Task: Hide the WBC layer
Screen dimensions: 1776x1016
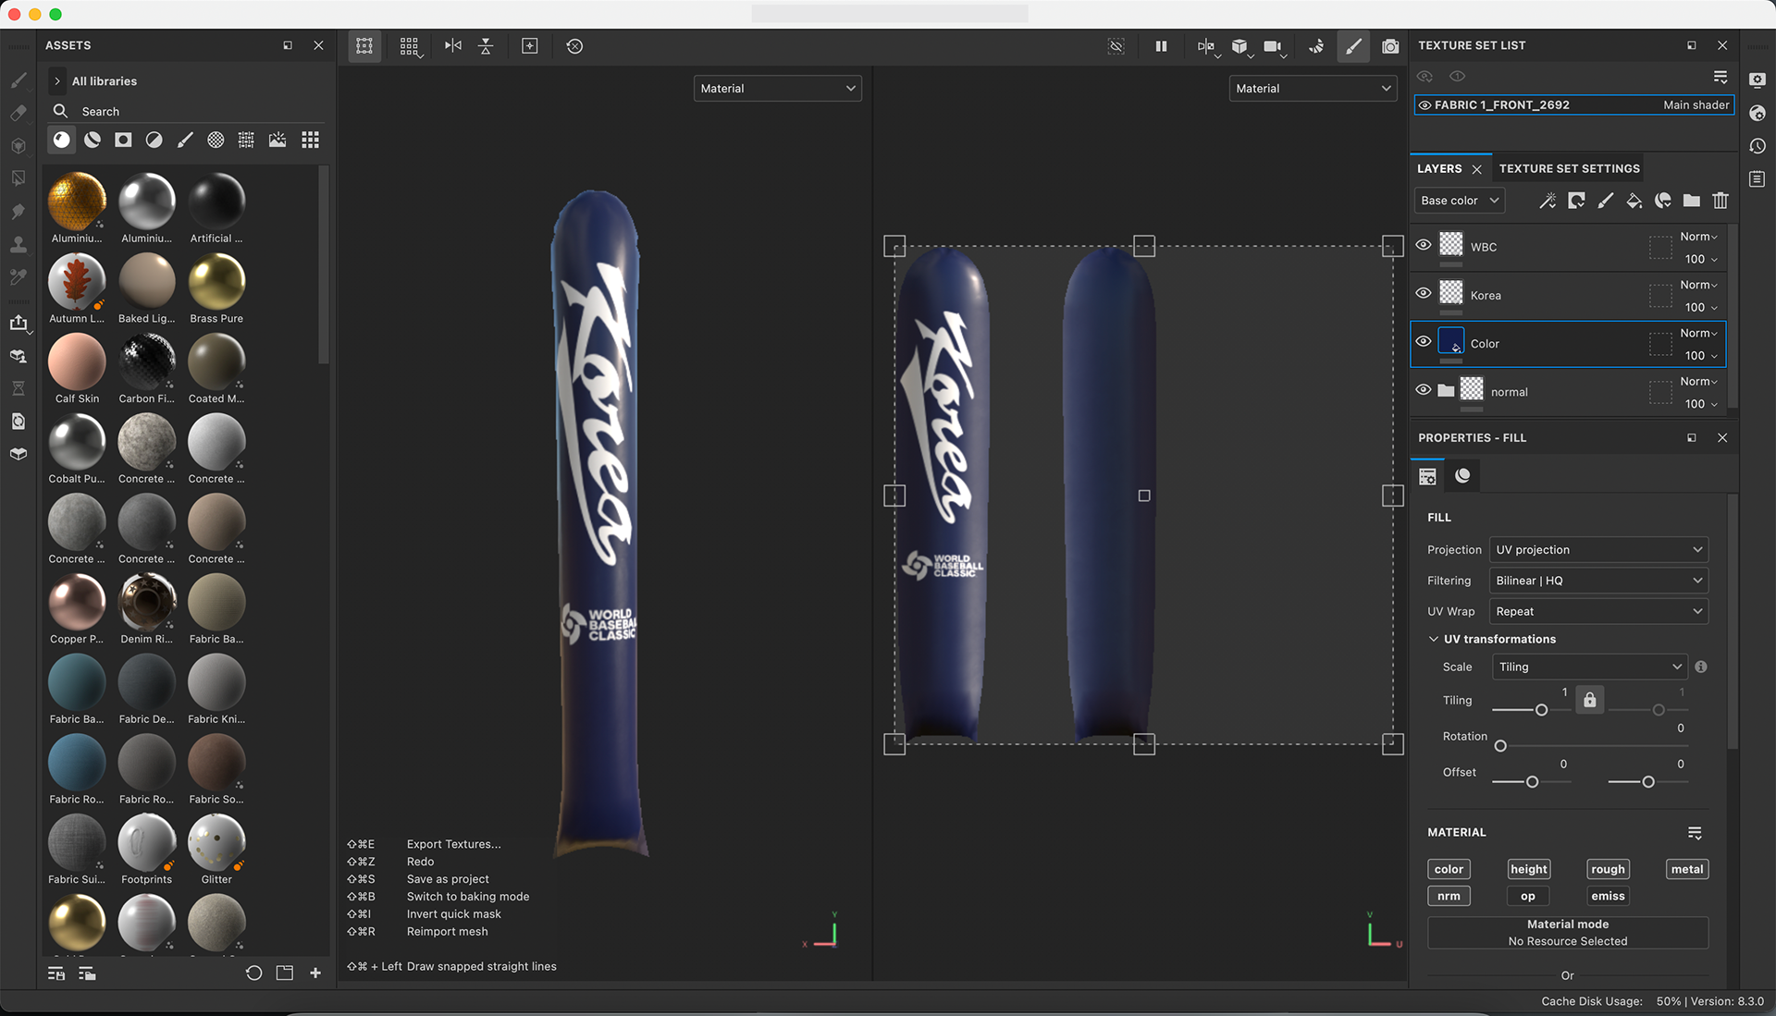Action: [1424, 245]
